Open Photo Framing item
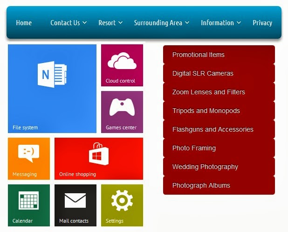This screenshot has height=232, width=288. coord(219,148)
